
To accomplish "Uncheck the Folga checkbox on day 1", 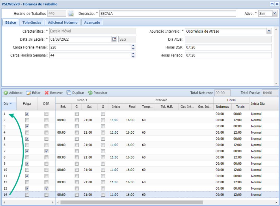I will coord(27,114).
